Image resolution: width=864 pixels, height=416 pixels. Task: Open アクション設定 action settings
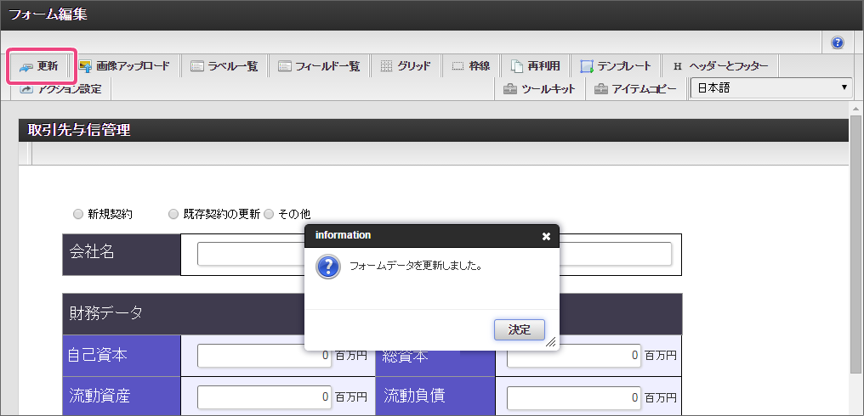point(60,88)
